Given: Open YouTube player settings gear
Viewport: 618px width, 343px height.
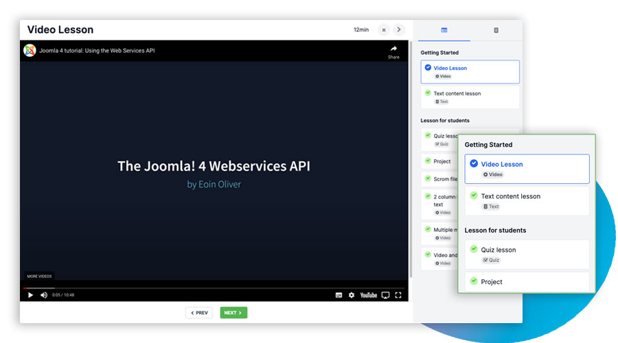Looking at the screenshot, I should [351, 295].
